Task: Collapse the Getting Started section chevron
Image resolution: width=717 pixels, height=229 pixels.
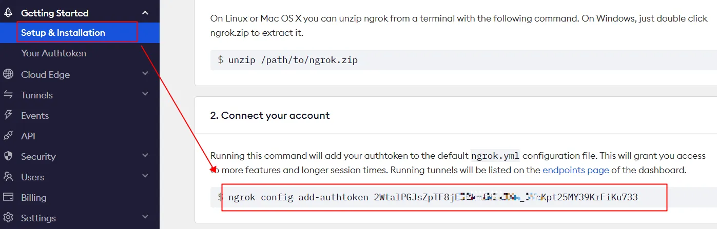Action: coord(145,13)
